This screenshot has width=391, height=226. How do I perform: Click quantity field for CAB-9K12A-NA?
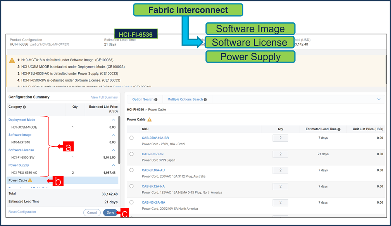(x=280, y=187)
